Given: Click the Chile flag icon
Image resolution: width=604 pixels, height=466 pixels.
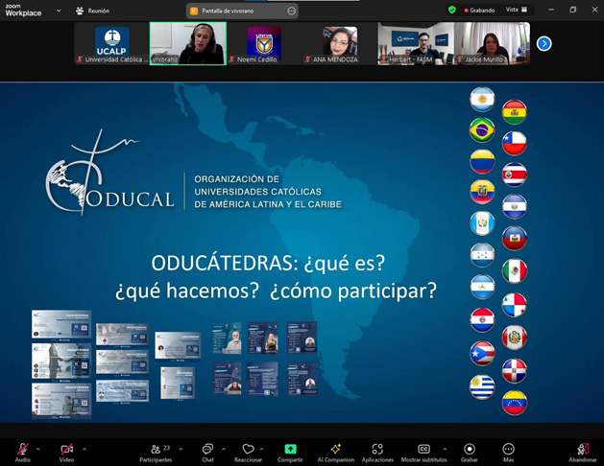Looking at the screenshot, I should [515, 143].
